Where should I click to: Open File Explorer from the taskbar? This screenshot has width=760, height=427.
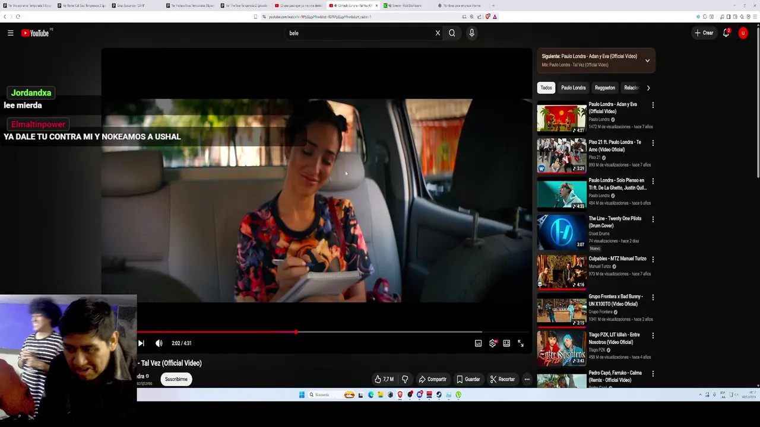pyautogui.click(x=381, y=394)
